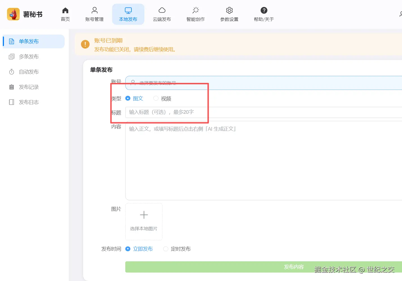
Task: Select 定时发布 scheduled publishing
Action: (x=165, y=249)
